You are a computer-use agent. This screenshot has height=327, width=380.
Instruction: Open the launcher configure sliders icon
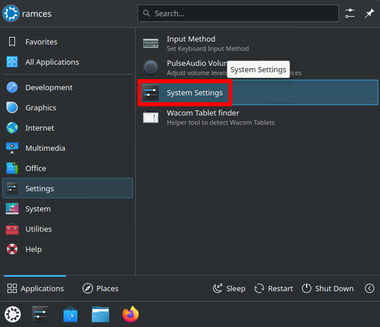pyautogui.click(x=350, y=13)
